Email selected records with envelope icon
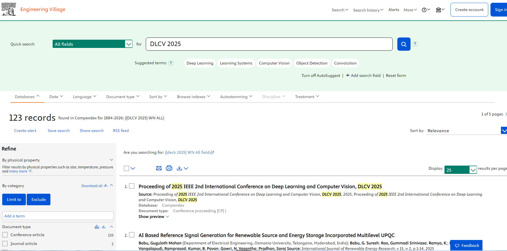This screenshot has width=507, height=251. tap(159, 168)
